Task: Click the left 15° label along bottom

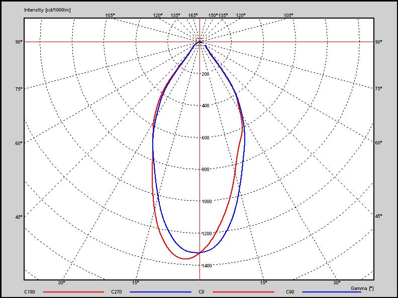Action: 136,283
